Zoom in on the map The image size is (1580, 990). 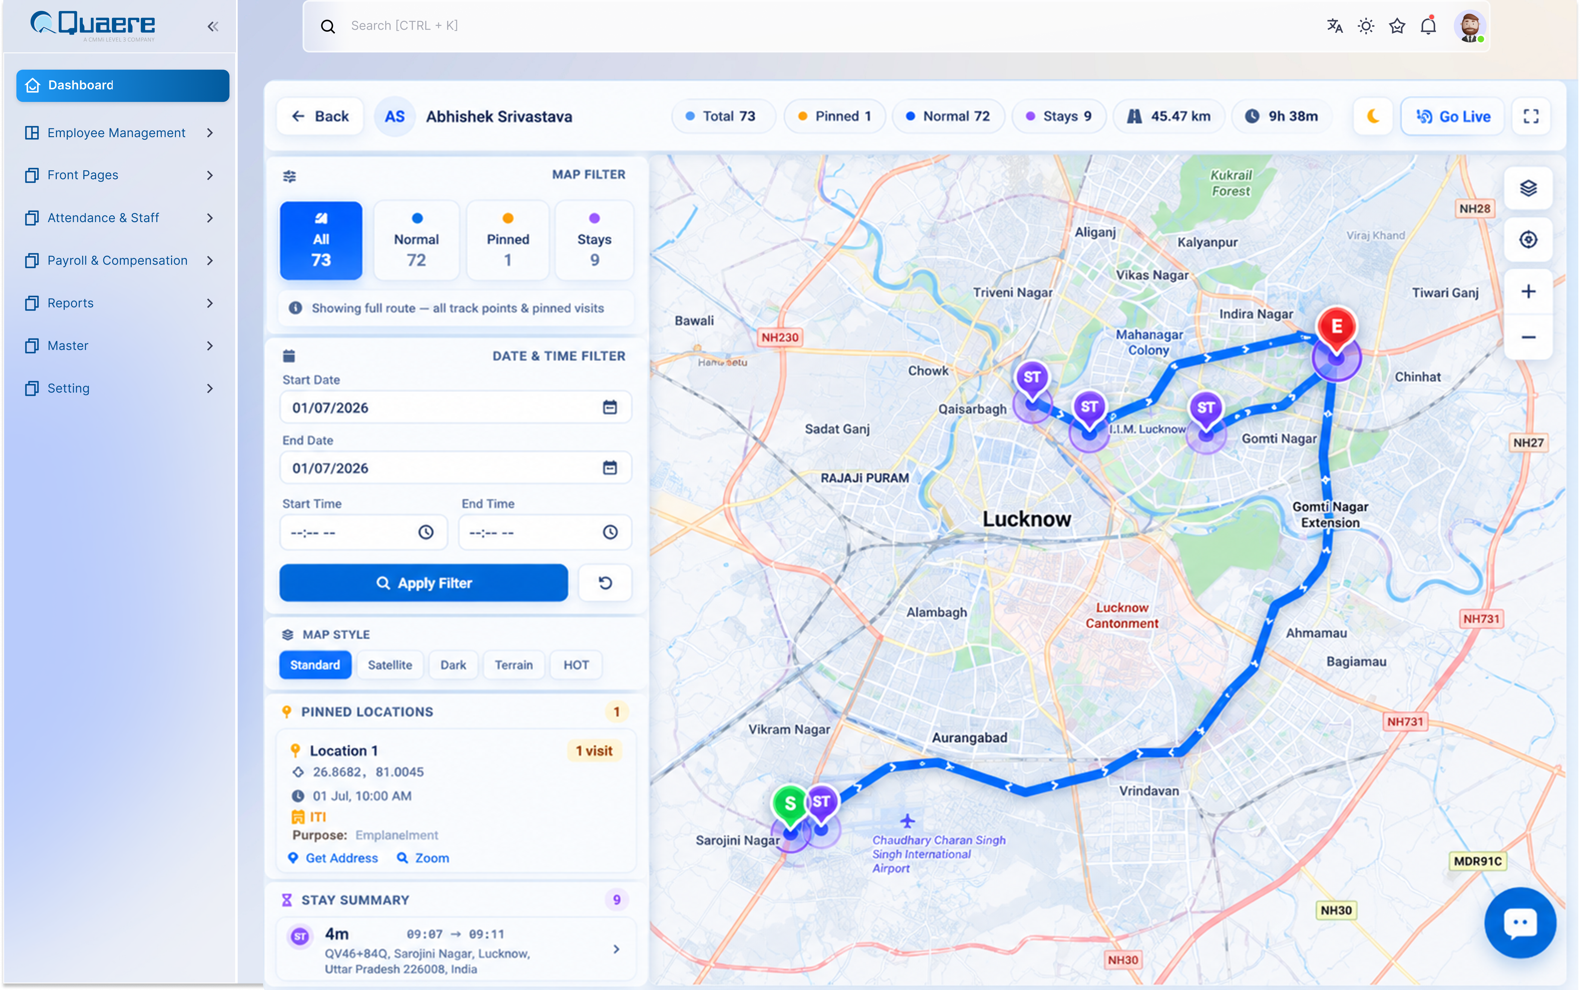1528,291
